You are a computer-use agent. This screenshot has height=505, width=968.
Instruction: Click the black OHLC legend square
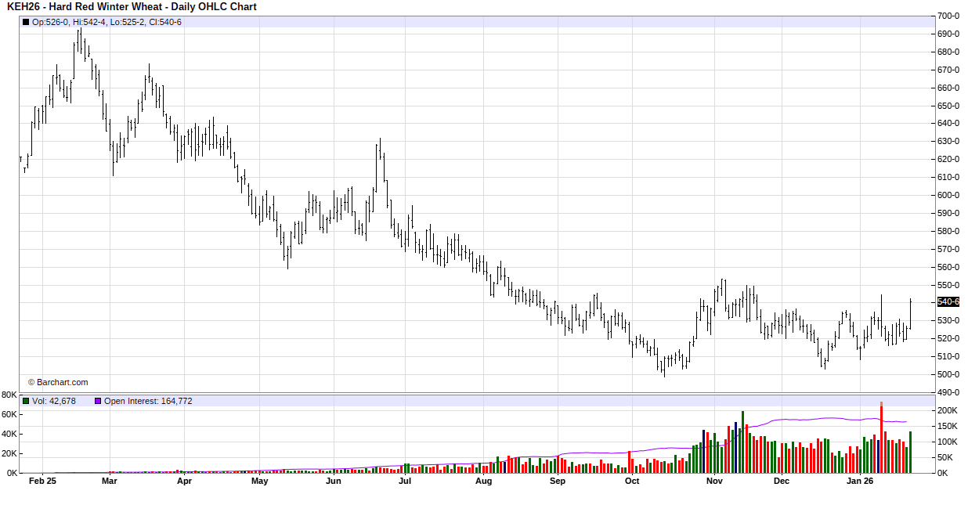[26, 22]
